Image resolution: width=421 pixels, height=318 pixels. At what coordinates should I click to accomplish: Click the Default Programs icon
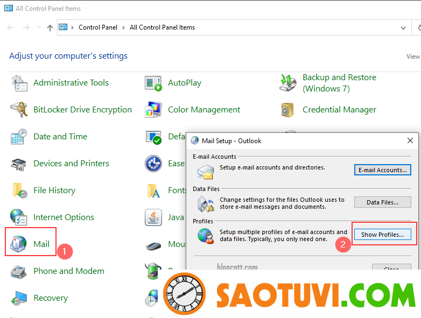[153, 137]
